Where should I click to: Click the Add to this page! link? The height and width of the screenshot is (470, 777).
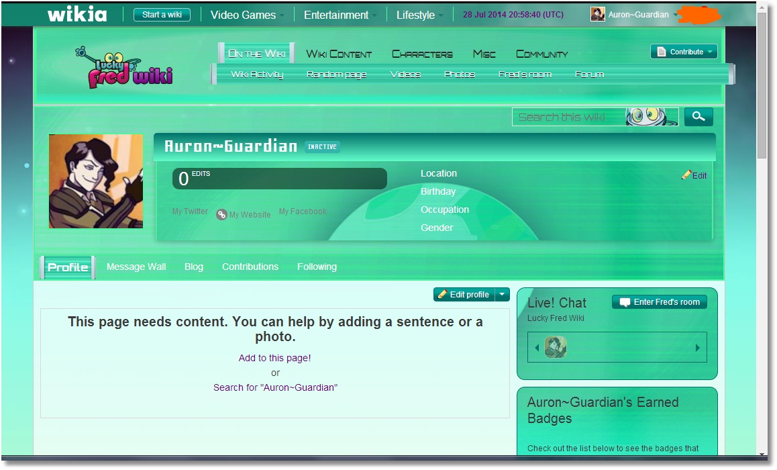click(274, 358)
